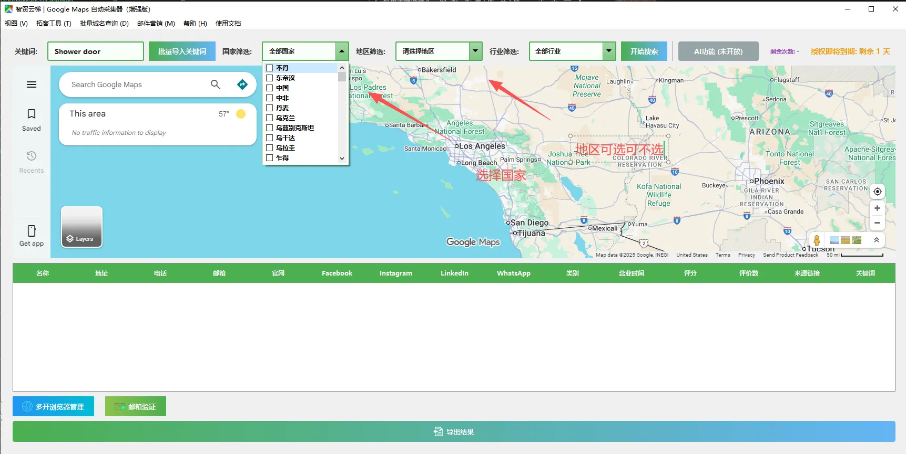Click the Phoenix city label on map
The height and width of the screenshot is (454, 906).
pos(769,181)
